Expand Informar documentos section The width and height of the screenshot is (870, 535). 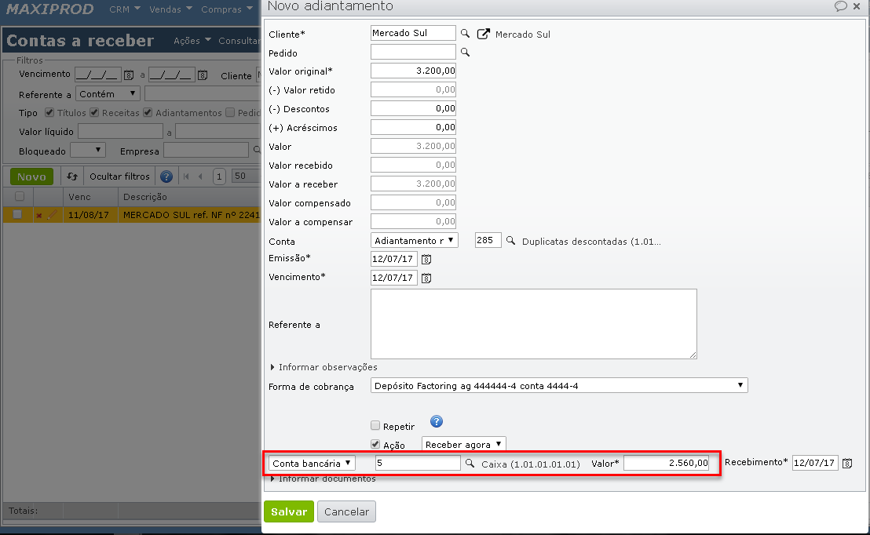(324, 479)
